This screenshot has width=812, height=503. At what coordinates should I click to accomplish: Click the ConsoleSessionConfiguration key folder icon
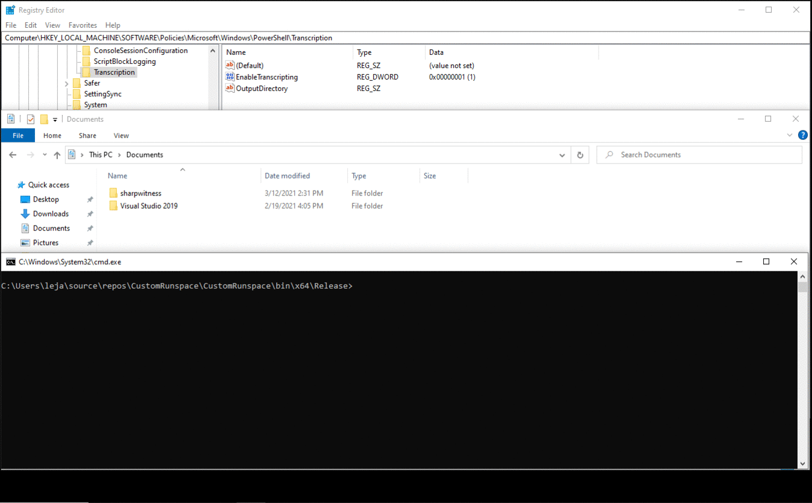point(86,51)
